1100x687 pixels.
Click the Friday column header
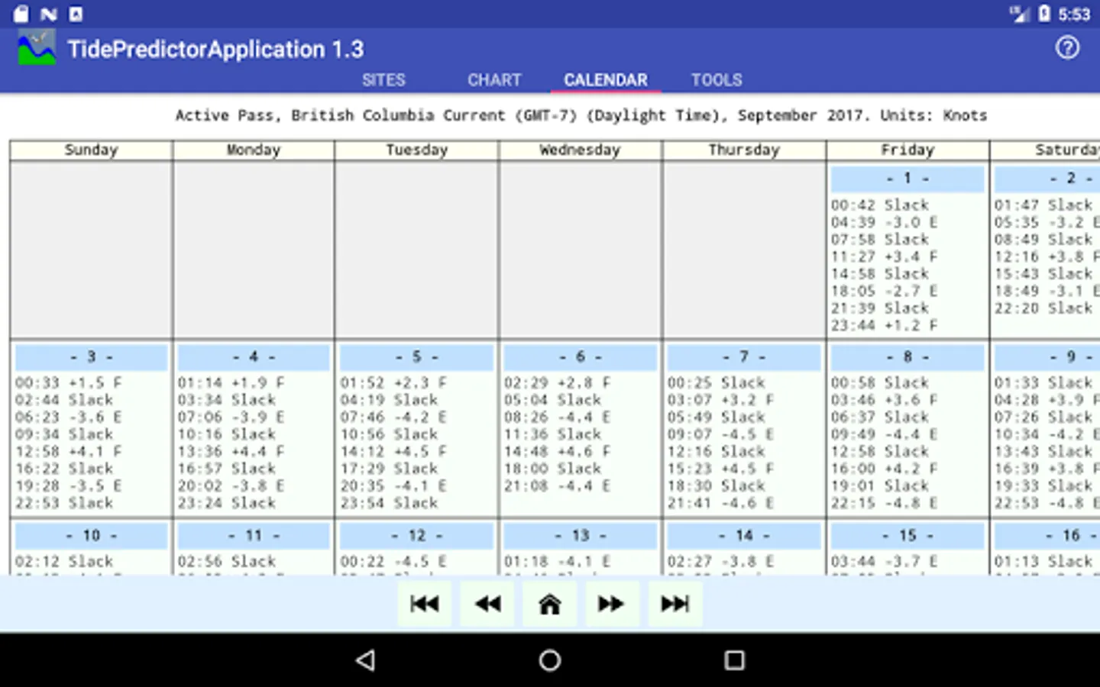(x=907, y=150)
